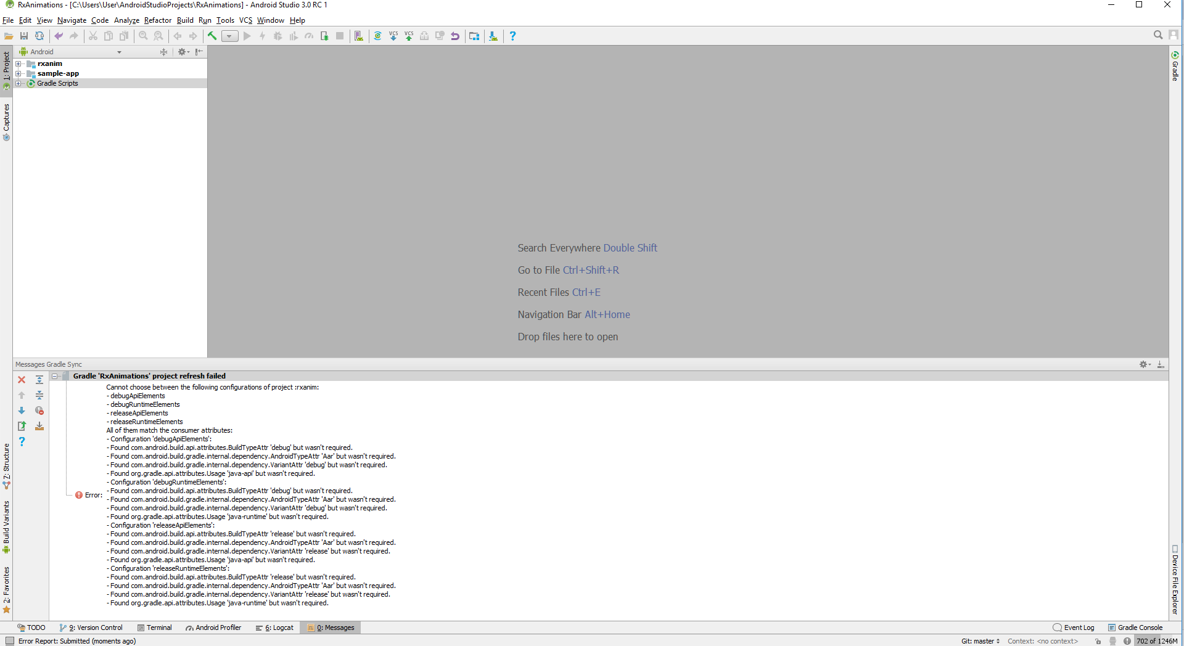This screenshot has width=1184, height=646.
Task: Open Messages panel gear settings
Action: pyautogui.click(x=1145, y=364)
